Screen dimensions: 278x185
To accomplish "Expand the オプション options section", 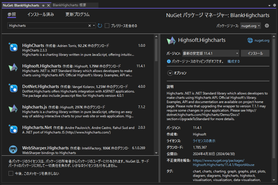I will coord(170,73).
